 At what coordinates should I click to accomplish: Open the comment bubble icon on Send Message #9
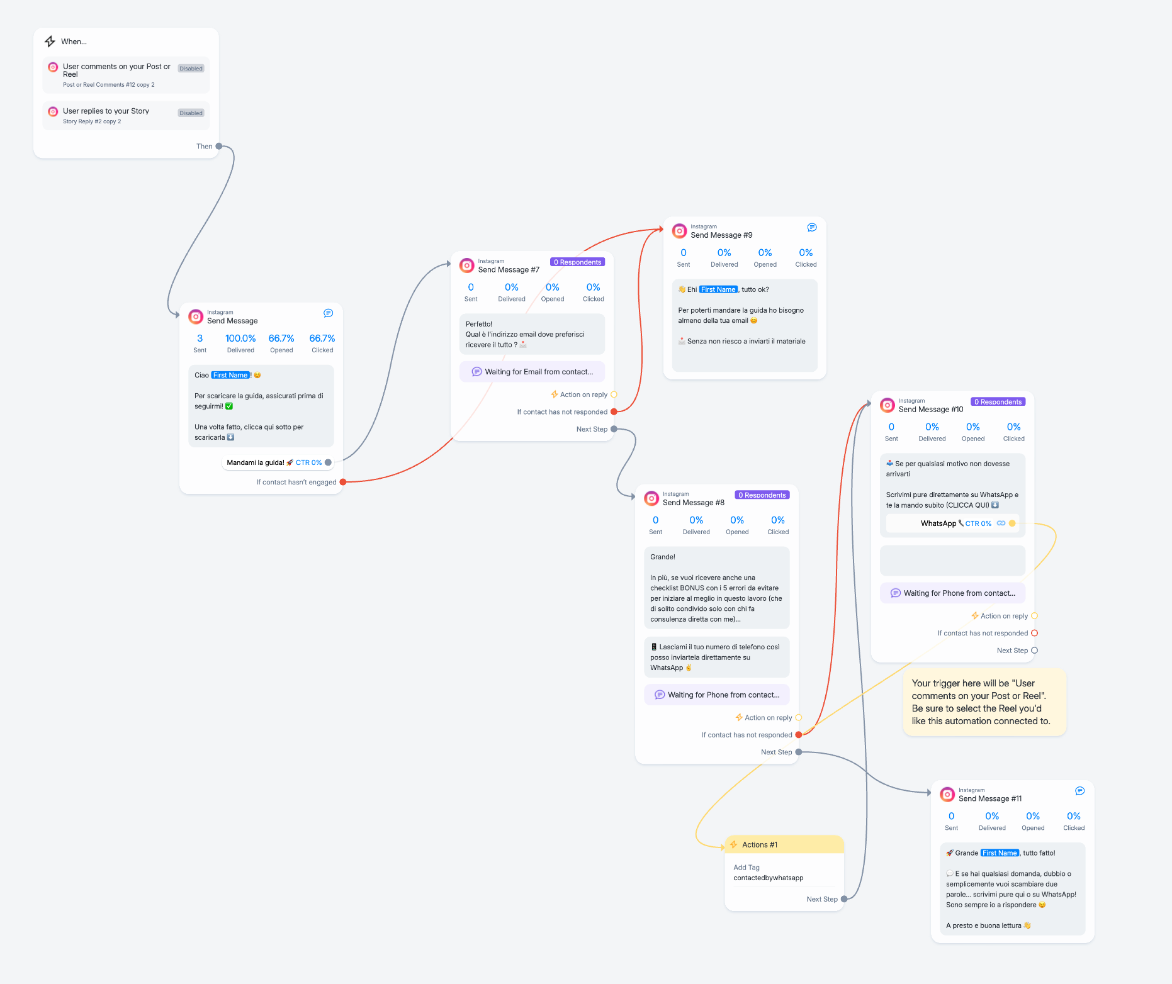coord(812,227)
